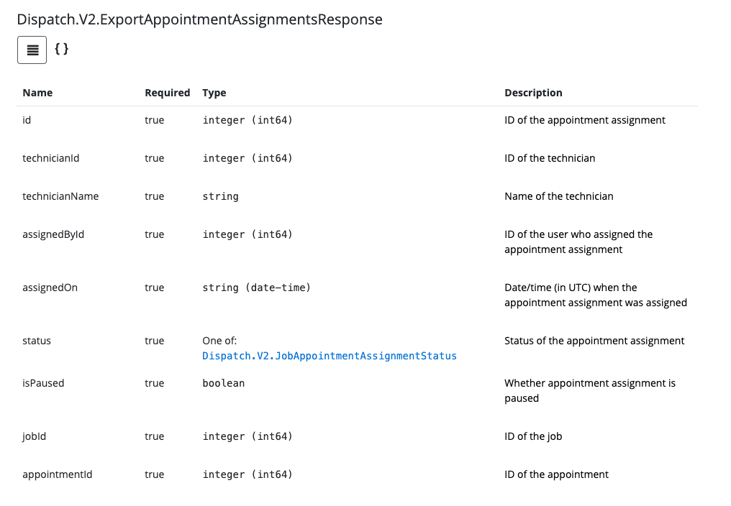
Task: Open Dispatch.V2.JobAppointmentAssignmentStatus link
Action: click(x=329, y=356)
